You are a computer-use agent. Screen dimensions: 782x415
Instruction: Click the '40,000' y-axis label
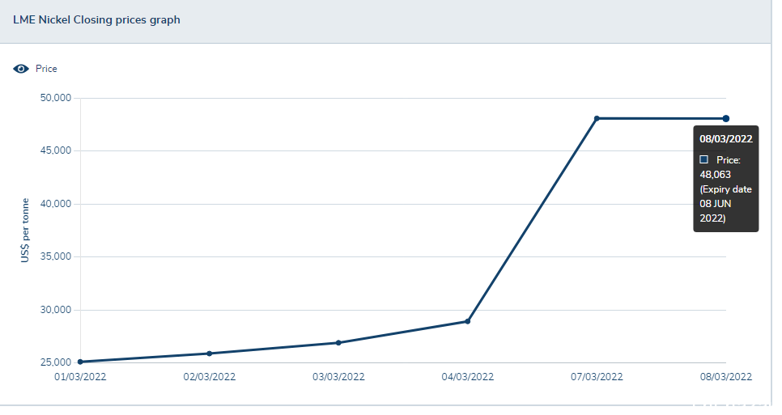(x=56, y=204)
